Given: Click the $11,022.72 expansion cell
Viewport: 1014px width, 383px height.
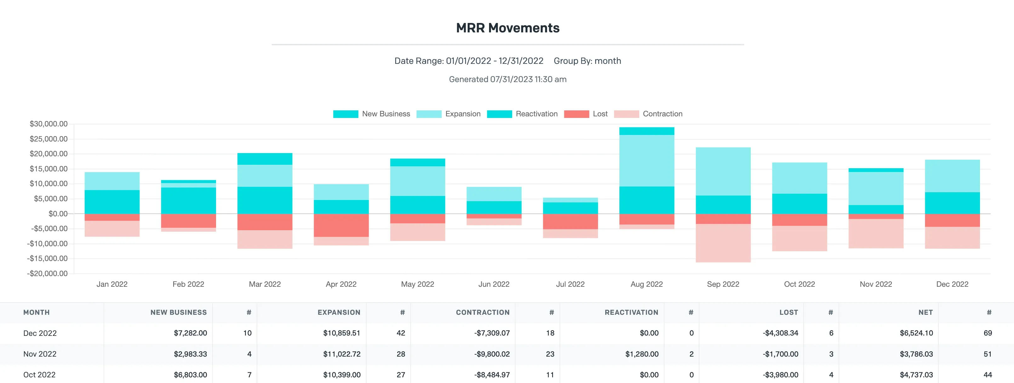Looking at the screenshot, I should (x=342, y=354).
